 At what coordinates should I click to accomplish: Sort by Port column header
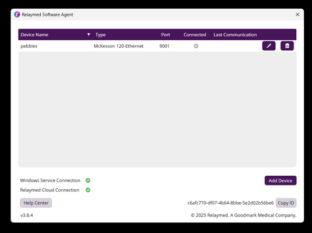pyautogui.click(x=166, y=34)
